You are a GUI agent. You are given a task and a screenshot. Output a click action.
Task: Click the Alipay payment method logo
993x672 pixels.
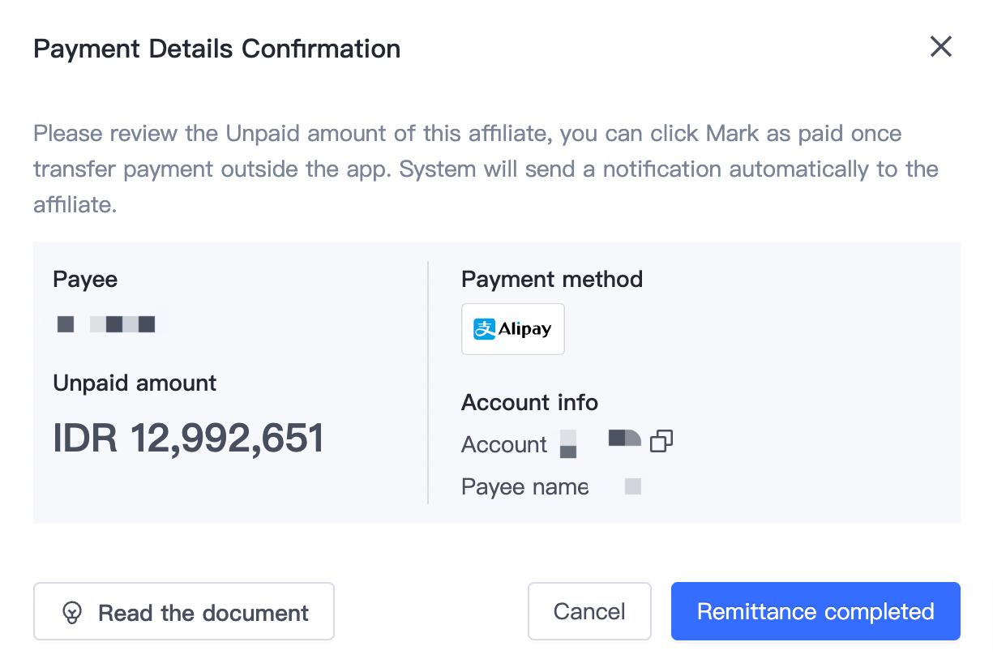coord(512,329)
